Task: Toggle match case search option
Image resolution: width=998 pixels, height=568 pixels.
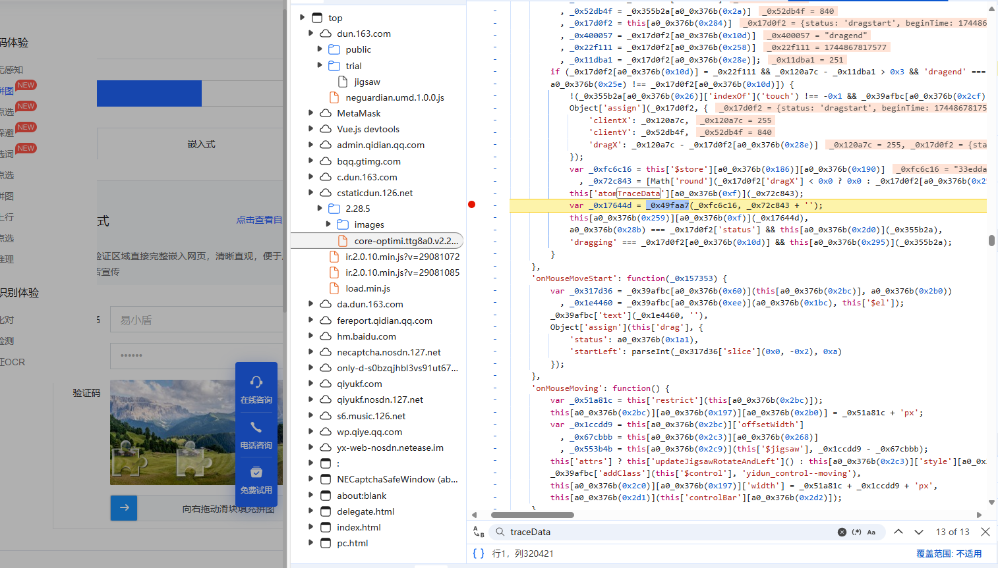Action: click(871, 532)
